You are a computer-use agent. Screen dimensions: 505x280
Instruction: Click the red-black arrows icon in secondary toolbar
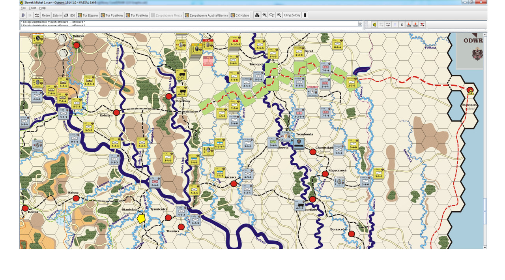pos(422,24)
